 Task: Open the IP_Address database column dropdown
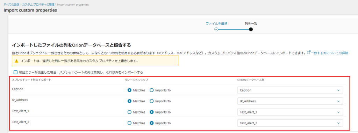[290, 101]
